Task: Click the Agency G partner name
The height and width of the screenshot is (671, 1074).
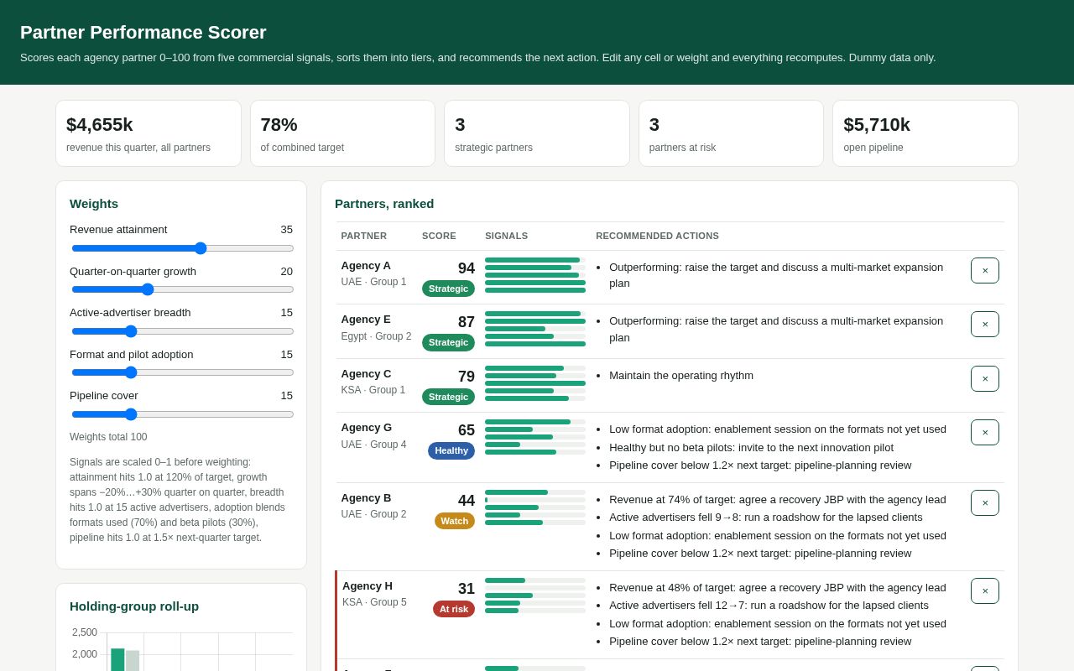Action: 367,428
